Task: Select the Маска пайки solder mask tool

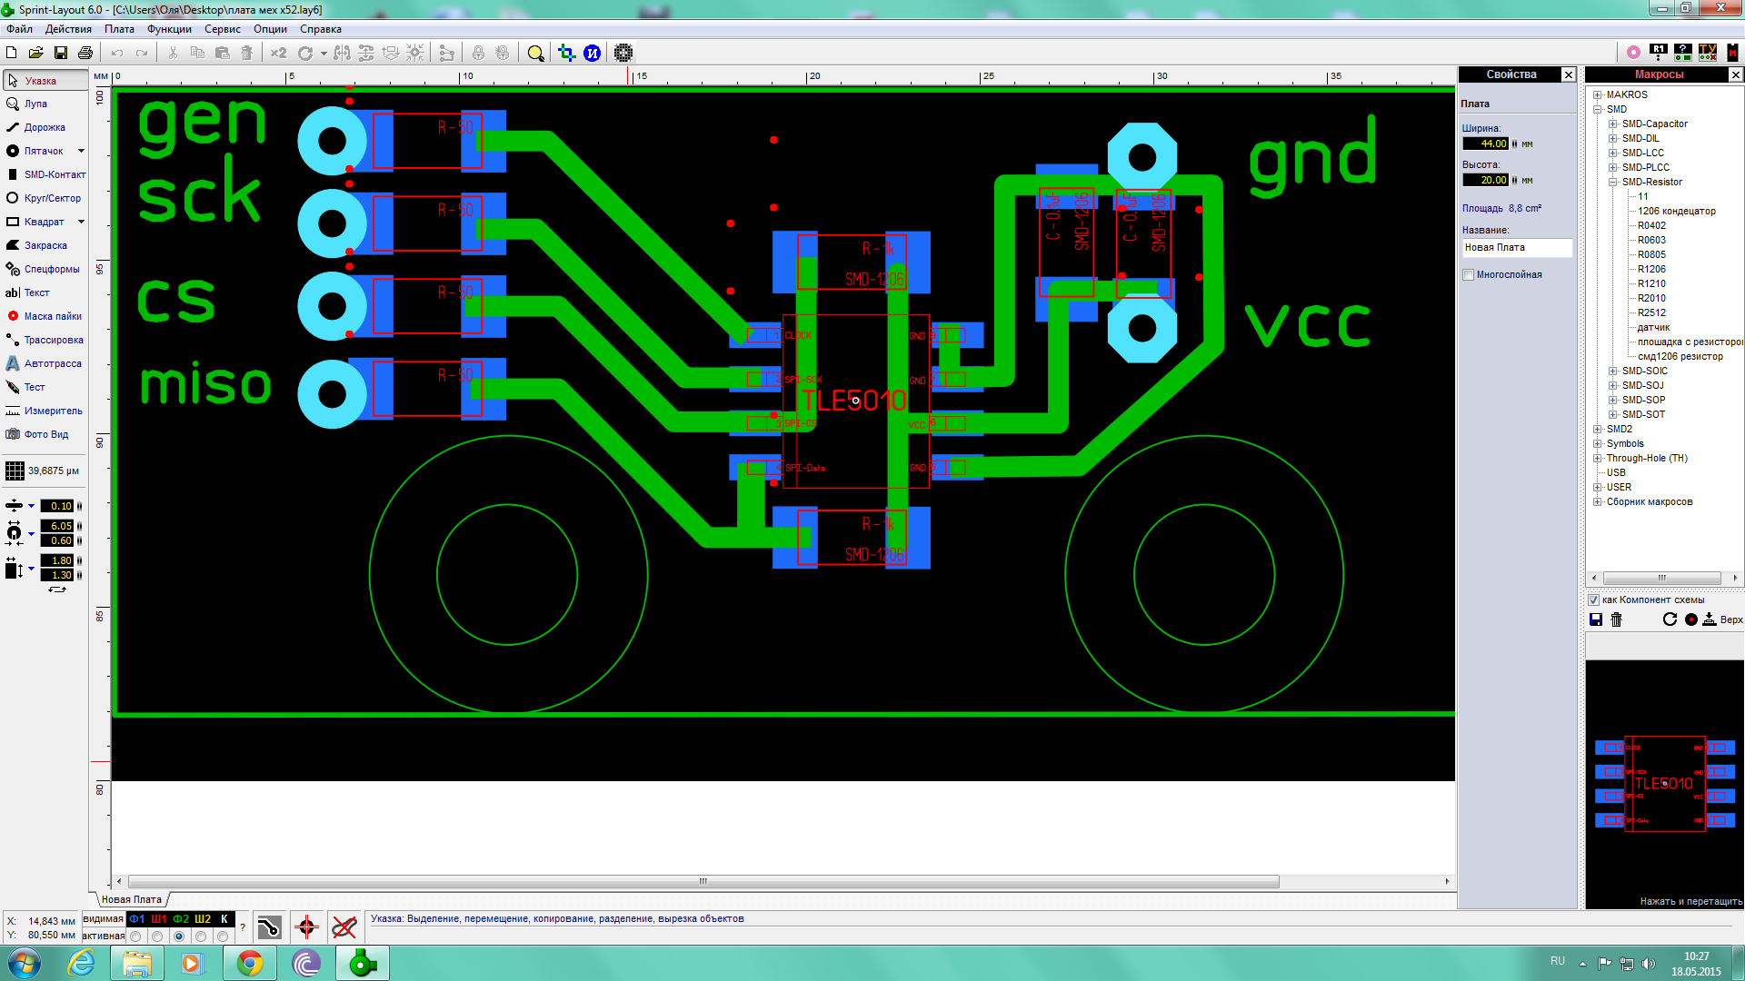Action: pos(45,316)
